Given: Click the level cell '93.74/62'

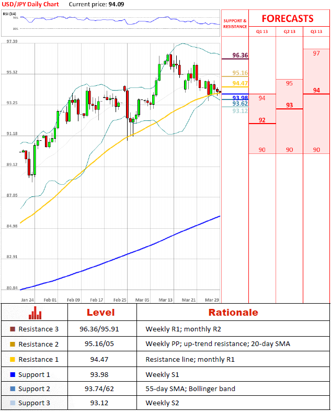Looking at the screenshot, I should [x=99, y=388].
